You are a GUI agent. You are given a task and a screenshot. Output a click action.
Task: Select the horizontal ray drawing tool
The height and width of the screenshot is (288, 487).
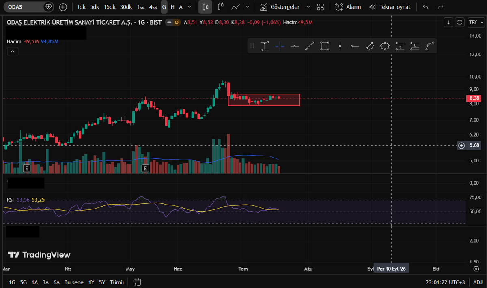(x=355, y=46)
